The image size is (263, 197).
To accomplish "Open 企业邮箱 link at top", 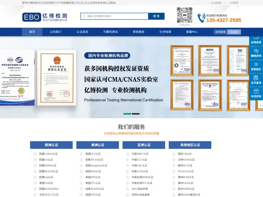I will (216, 3).
